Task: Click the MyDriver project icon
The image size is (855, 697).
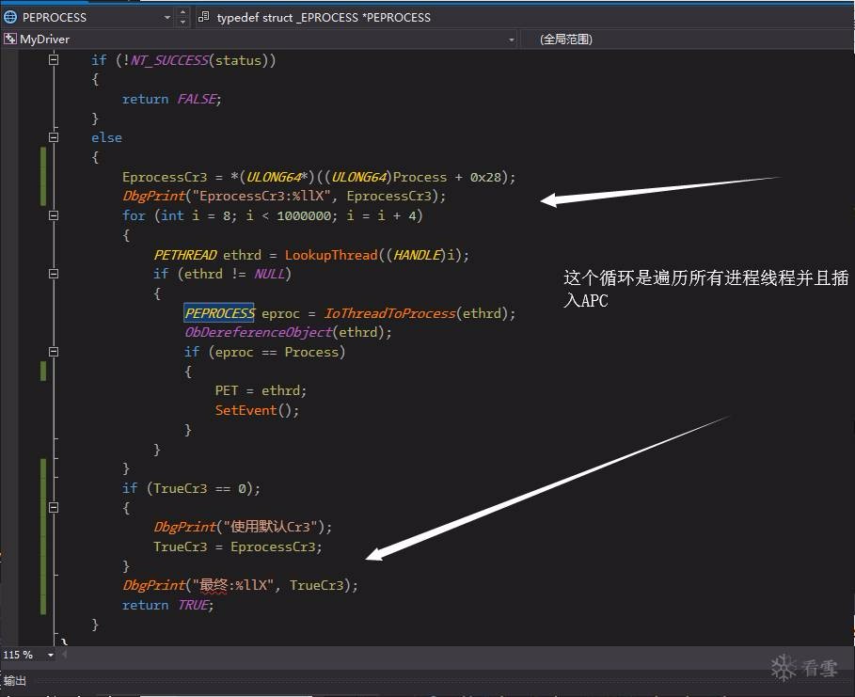Action: click(9, 39)
